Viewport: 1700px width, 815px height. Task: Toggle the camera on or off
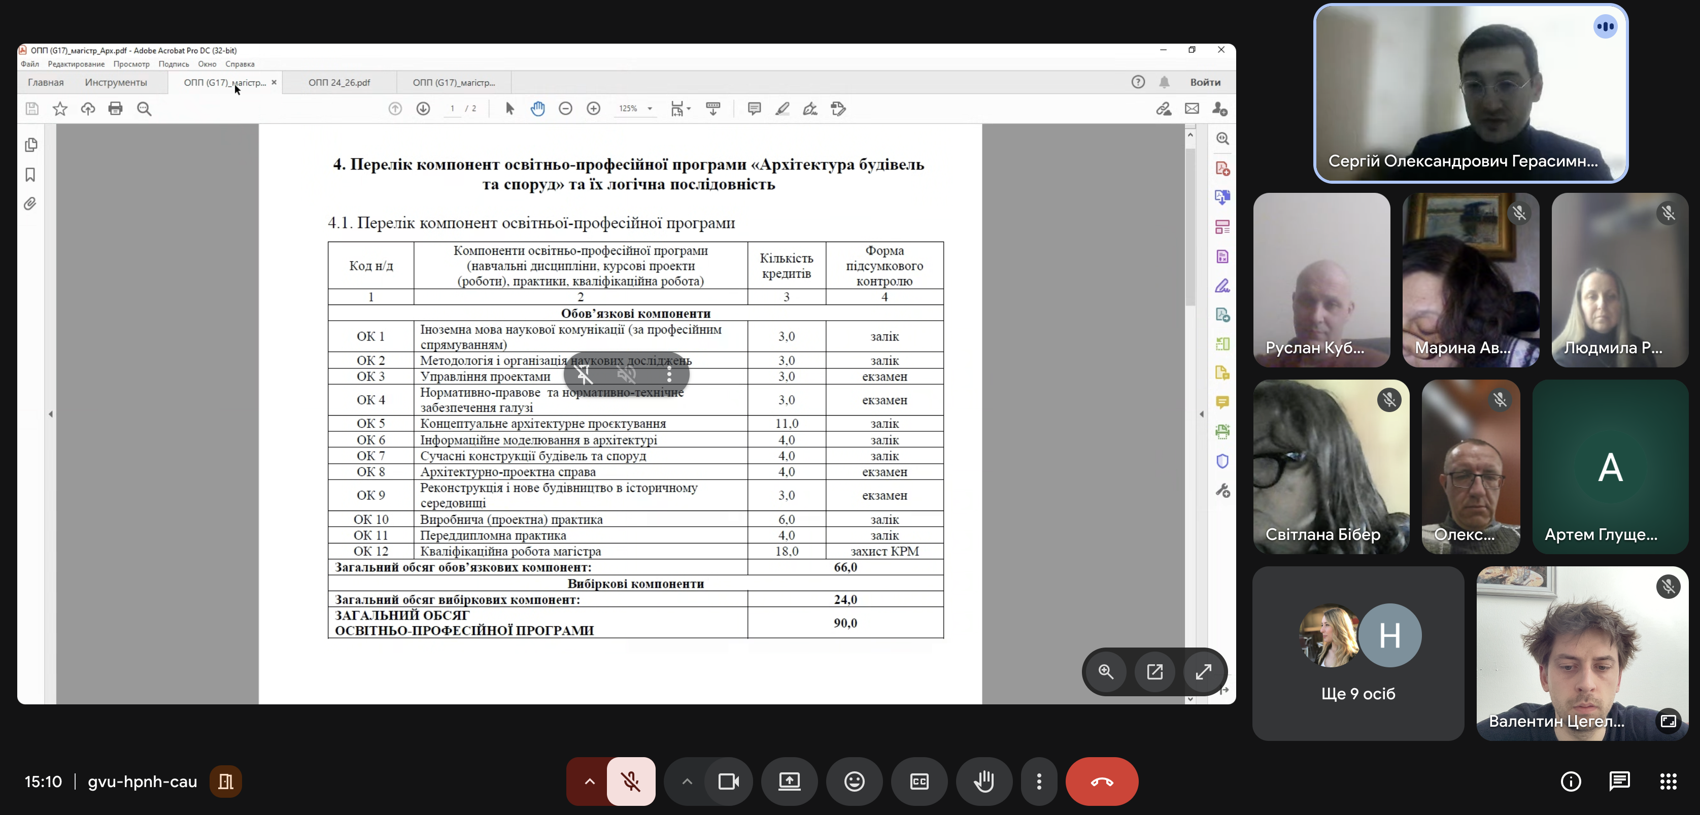pos(729,782)
